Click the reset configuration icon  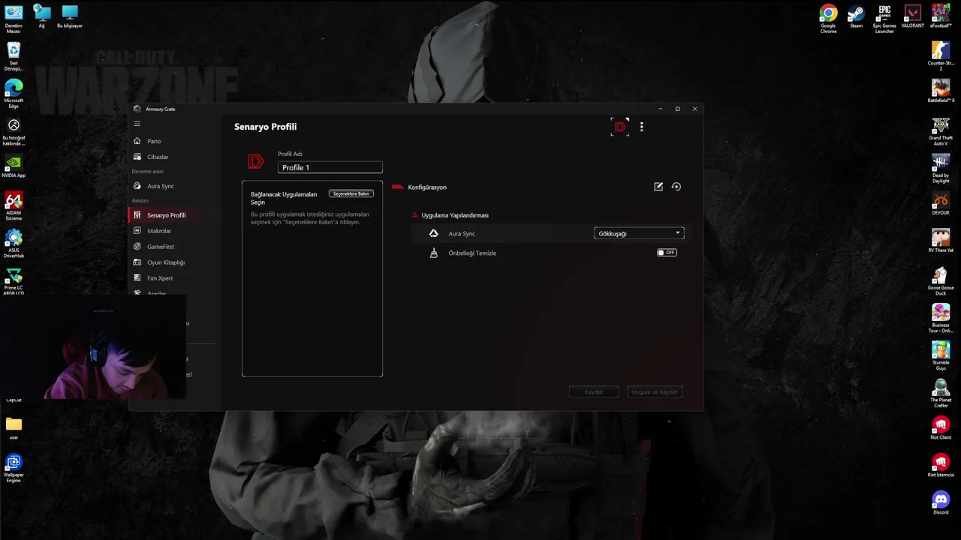(x=676, y=187)
